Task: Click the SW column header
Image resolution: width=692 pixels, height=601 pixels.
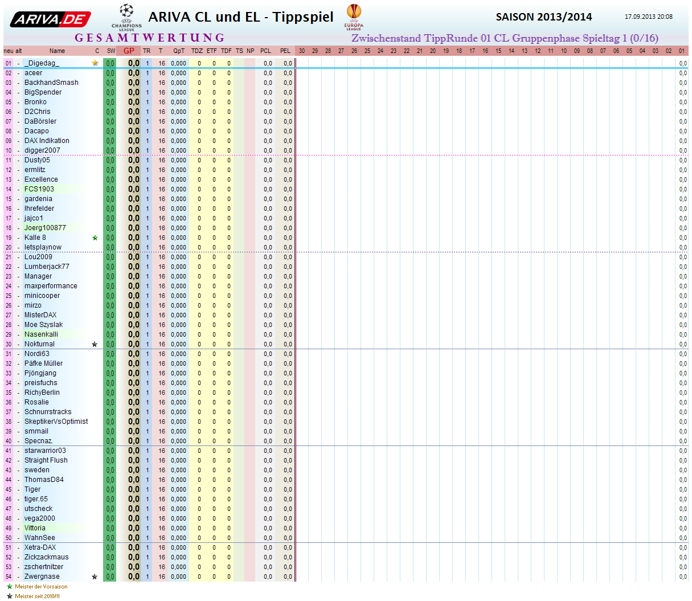Action: (111, 51)
